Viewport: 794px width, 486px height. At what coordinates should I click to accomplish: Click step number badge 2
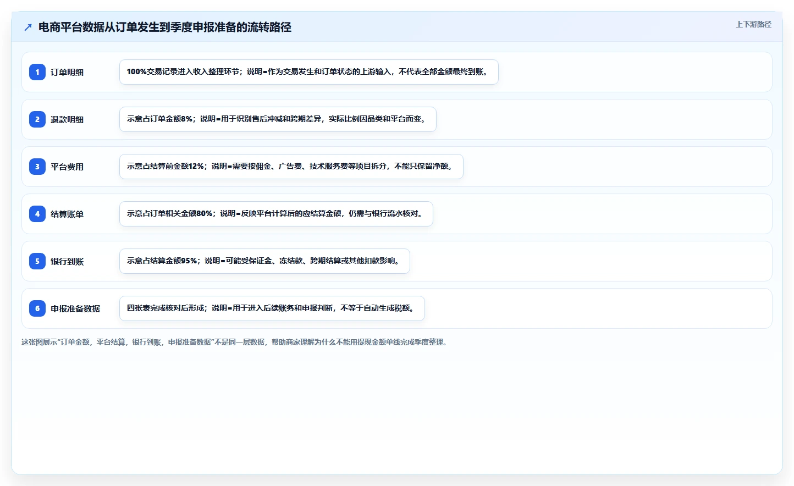pyautogui.click(x=37, y=119)
